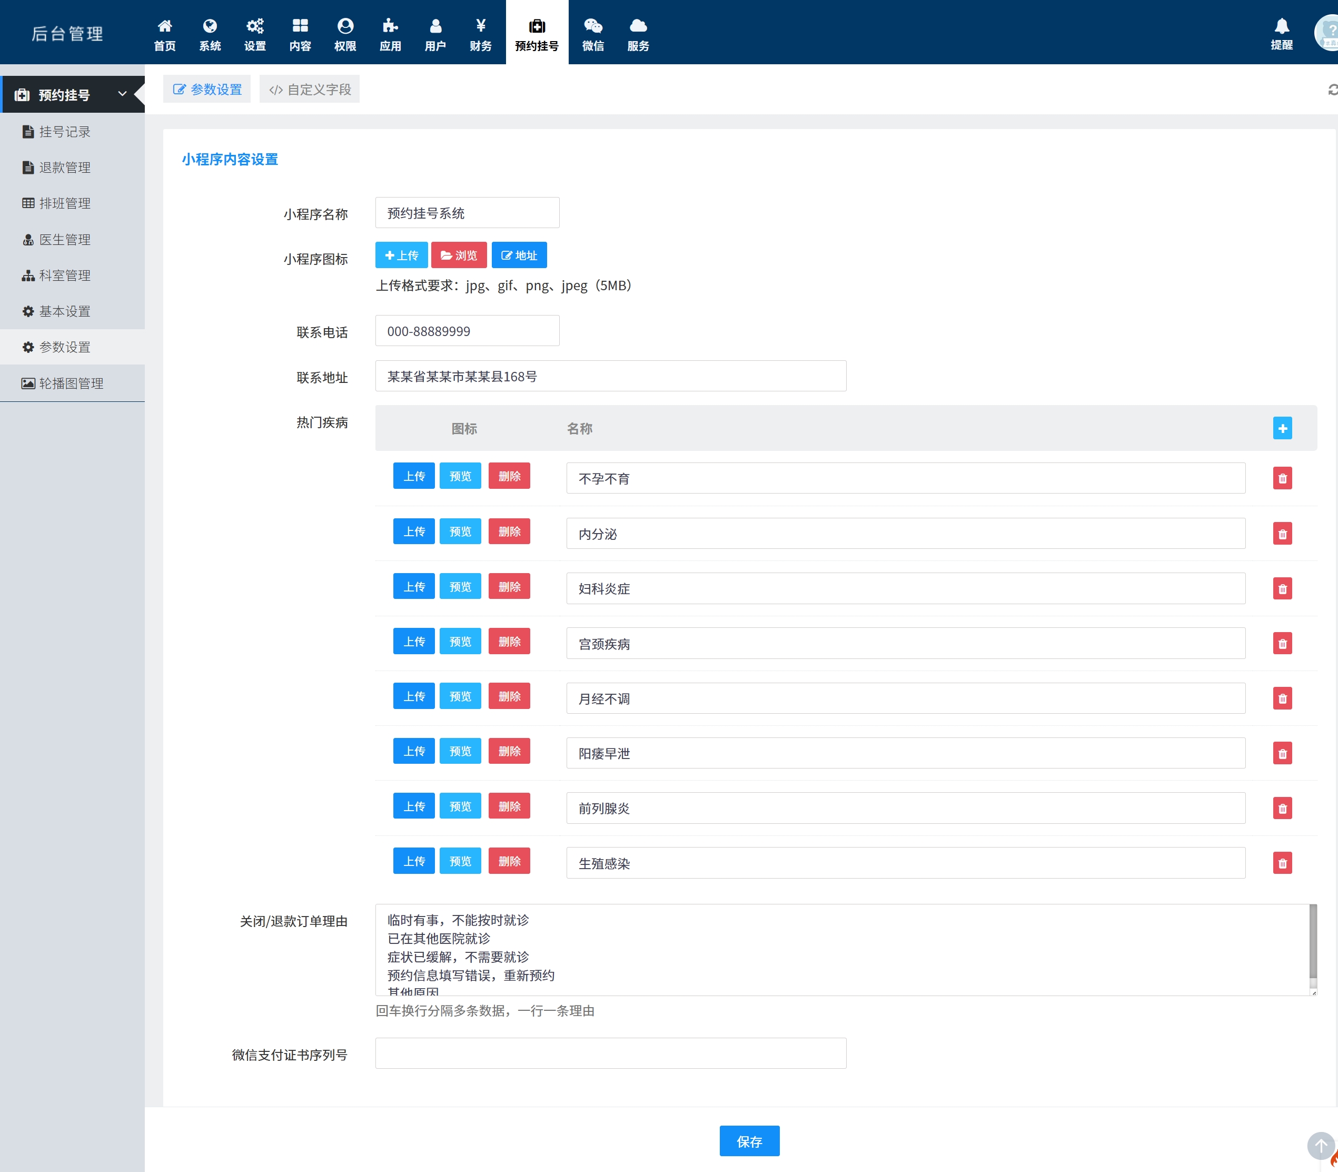Click the 浏览 browse button for icon
The height and width of the screenshot is (1172, 1338).
(459, 255)
